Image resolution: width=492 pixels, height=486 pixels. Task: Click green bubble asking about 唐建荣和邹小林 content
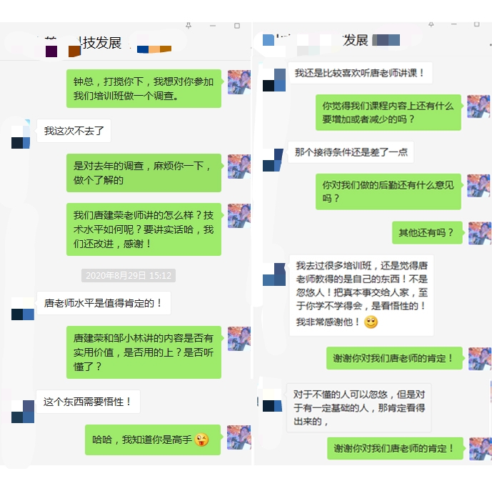click(144, 352)
